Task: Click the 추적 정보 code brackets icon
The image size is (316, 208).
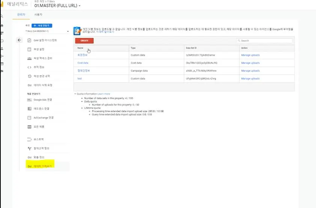Action: [29, 67]
